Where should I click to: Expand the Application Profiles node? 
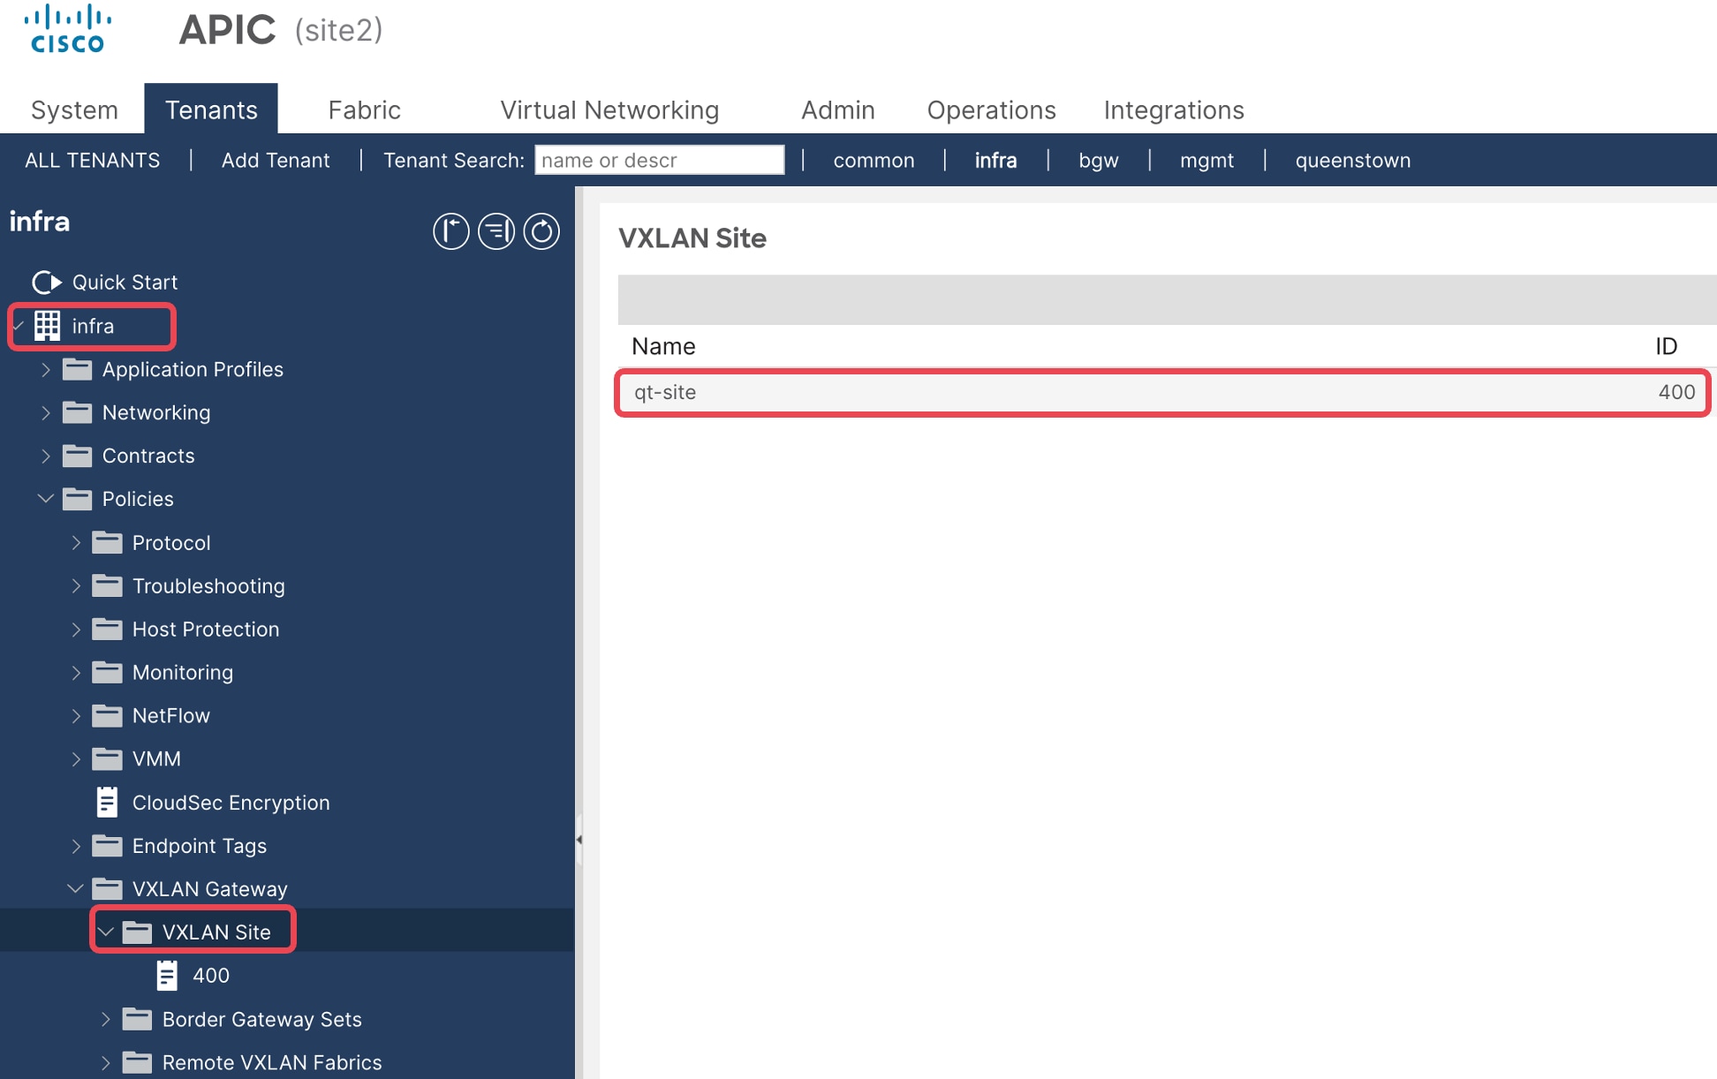46,369
